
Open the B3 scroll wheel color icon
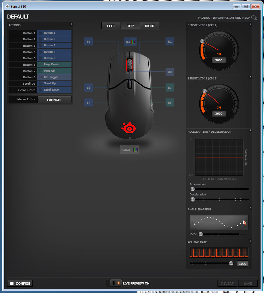coord(133,42)
